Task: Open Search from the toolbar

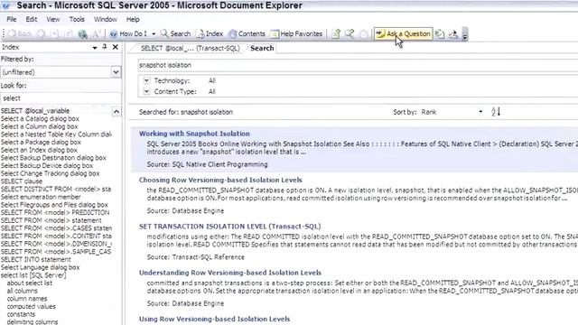Action: [x=175, y=34]
